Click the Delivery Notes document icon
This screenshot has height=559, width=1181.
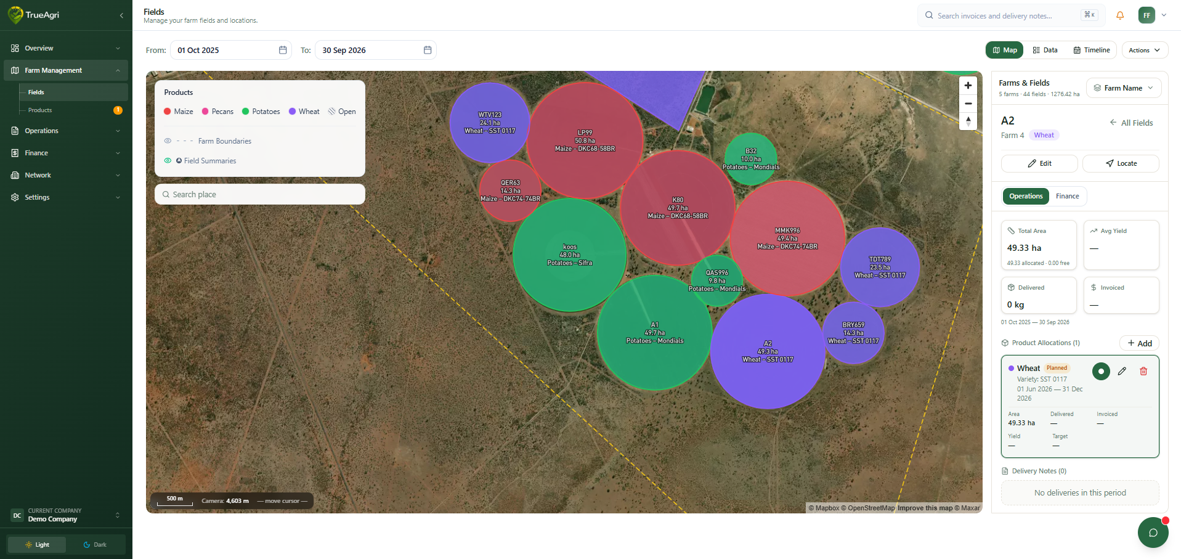pos(1005,471)
